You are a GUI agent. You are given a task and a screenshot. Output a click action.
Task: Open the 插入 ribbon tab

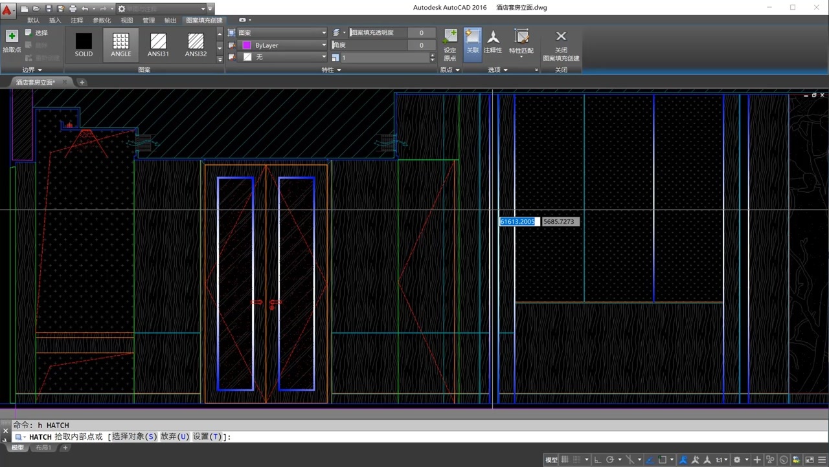tap(55, 21)
